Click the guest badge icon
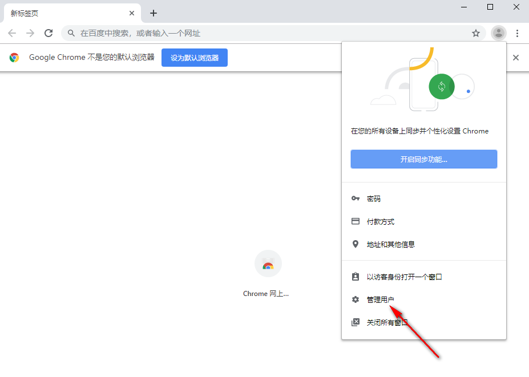Image resolution: width=529 pixels, height=377 pixels. click(356, 277)
